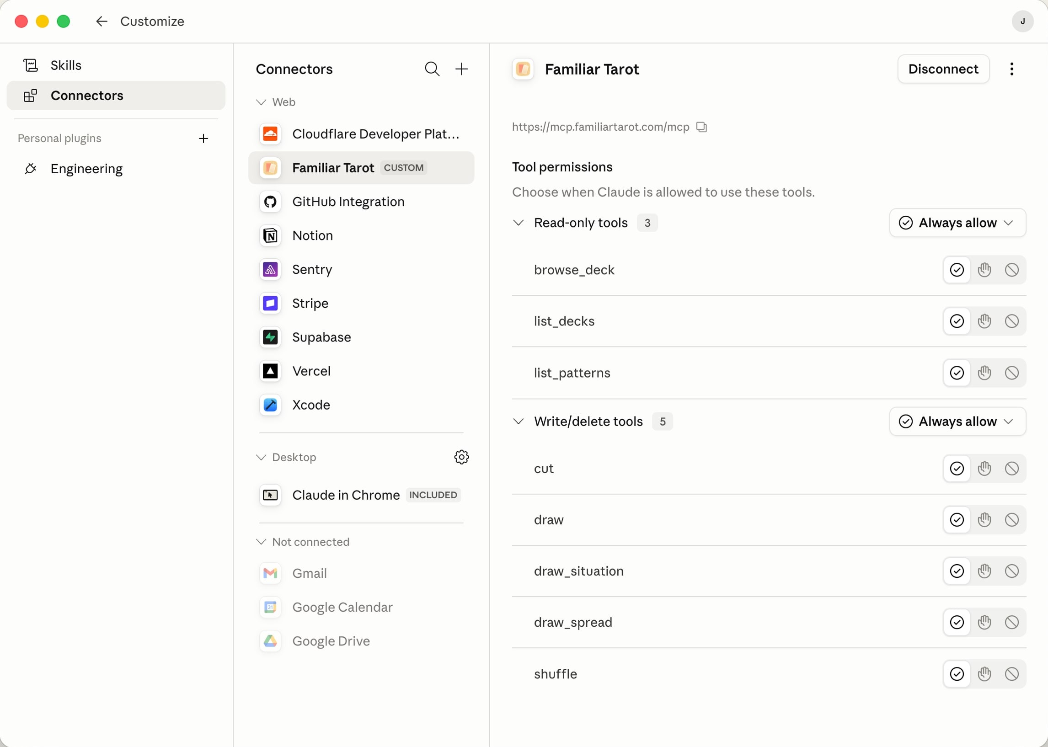Open the Claude in Chrome connector
1048x747 pixels.
click(361, 495)
